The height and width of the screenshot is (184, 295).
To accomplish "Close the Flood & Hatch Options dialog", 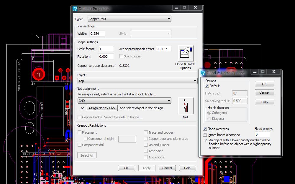I will (274, 72).
